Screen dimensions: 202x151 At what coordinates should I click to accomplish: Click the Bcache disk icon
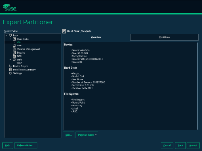click(x=14, y=52)
